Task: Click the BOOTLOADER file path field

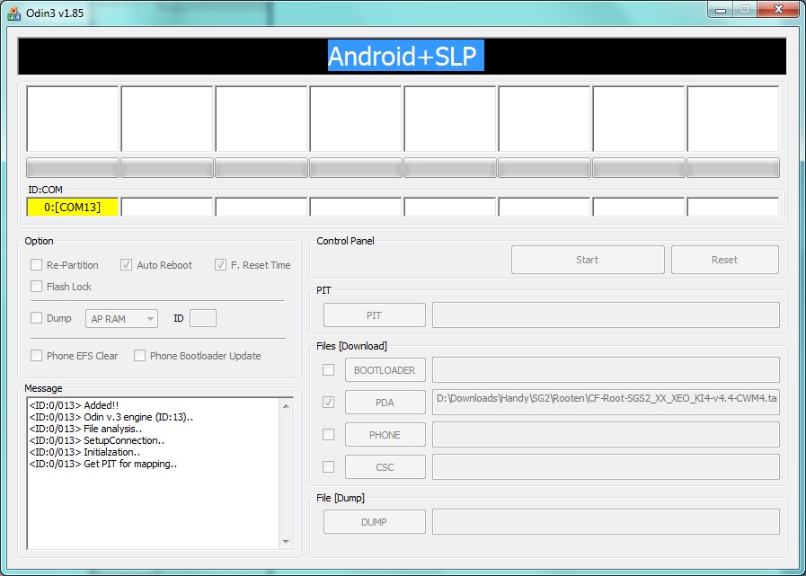Action: (606, 370)
